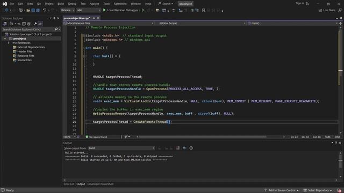Click the Start Without Debugging outline play icon
Viewport: 344px width, 193px height.
[x=144, y=10]
